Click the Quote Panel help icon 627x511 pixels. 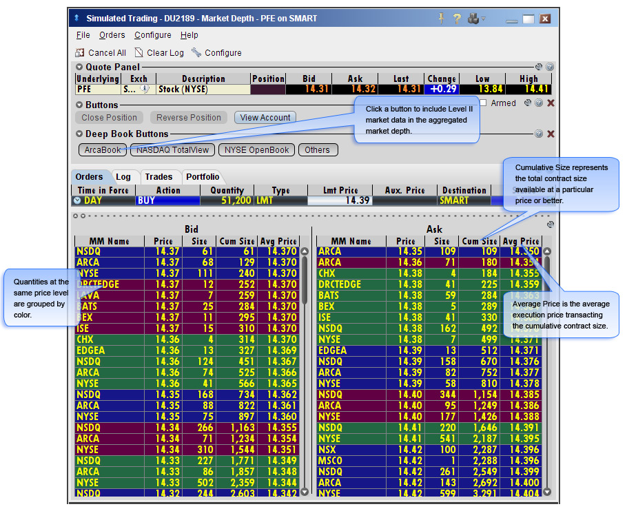pos(550,67)
